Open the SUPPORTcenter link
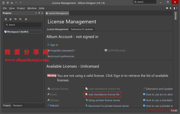The height and width of the screenshot is (114, 180). (x=116, y=51)
